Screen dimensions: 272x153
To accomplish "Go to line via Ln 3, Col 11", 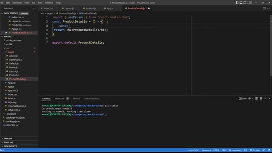I will point(194,150).
